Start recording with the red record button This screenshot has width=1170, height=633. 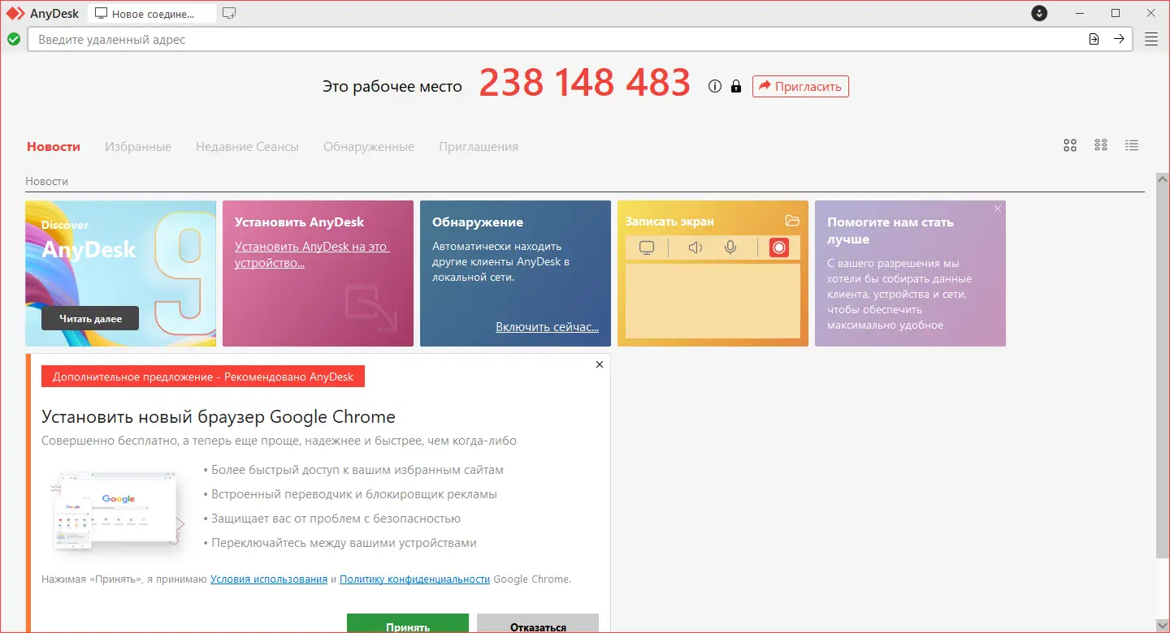point(779,248)
